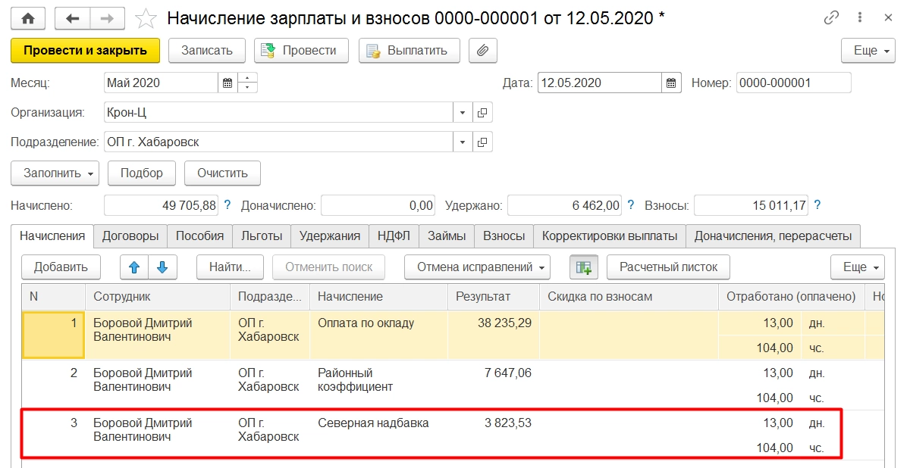Add document to favorites star
This screenshot has height=468, width=910.
145,17
